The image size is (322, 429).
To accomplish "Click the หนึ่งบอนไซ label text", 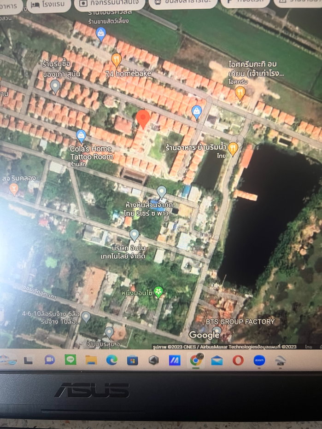I will (137, 293).
